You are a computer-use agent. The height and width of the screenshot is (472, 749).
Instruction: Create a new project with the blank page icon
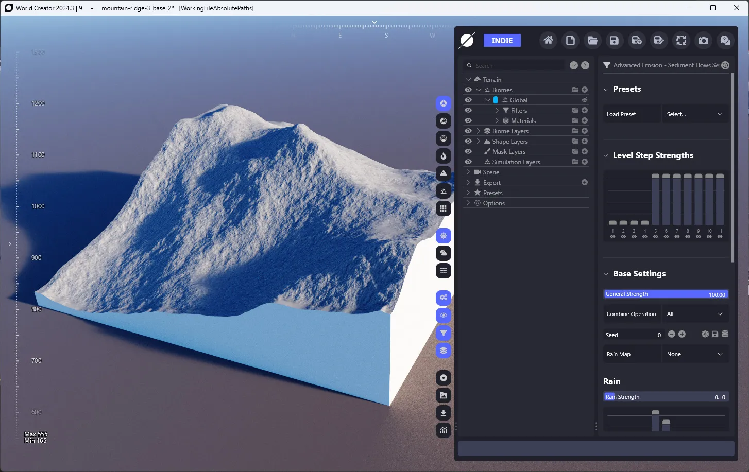(570, 40)
